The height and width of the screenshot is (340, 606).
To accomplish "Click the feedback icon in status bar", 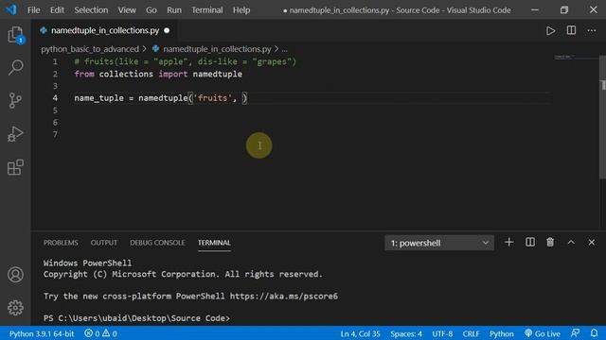I will click(x=575, y=333).
